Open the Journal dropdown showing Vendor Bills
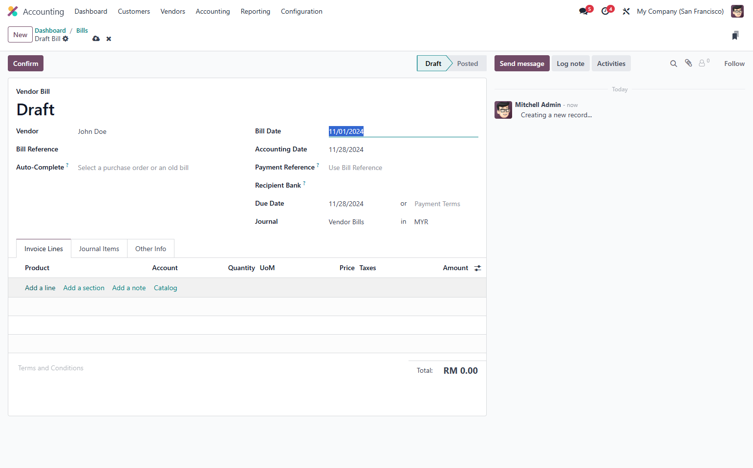The image size is (753, 468). 361,222
